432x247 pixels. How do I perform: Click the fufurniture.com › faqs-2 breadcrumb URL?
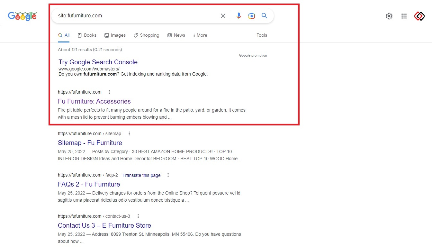pos(88,175)
